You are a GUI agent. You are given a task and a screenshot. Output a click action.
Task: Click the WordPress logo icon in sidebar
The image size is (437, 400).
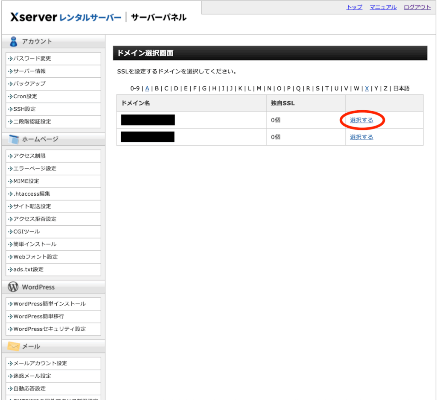(13, 287)
